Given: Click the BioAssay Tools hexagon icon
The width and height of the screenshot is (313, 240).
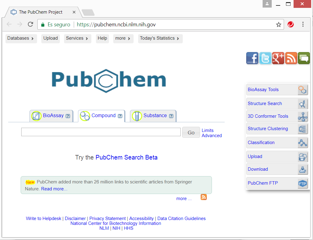Looking at the screenshot, I should click(x=302, y=90).
